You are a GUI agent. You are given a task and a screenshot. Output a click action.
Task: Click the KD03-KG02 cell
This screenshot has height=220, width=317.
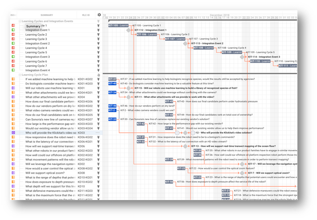(x=85, y=106)
